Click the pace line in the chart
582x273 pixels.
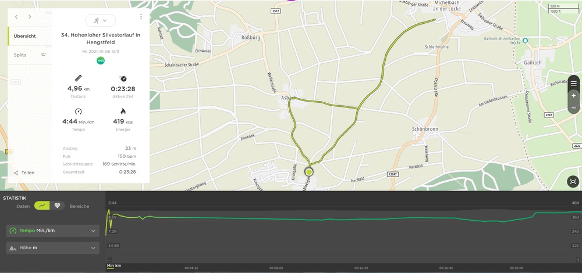coord(349,219)
